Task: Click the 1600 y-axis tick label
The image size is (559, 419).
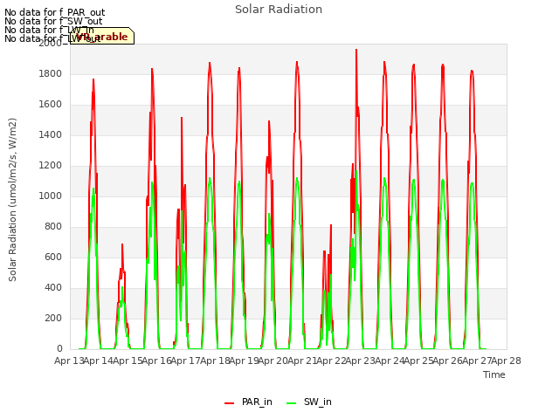Action: point(51,105)
